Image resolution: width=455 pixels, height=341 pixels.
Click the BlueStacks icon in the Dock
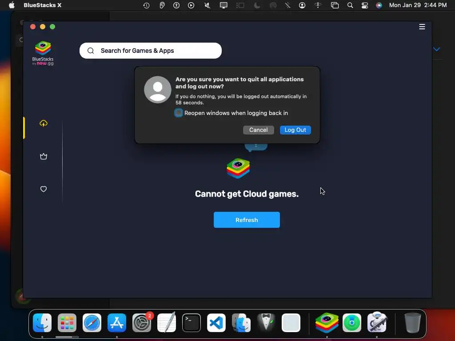tap(327, 323)
